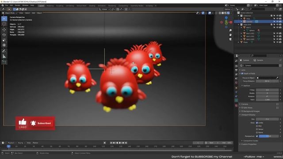Image resolution: width=283 pixels, height=159 pixels.
Task: Select the Rotate tool
Action: 4,35
